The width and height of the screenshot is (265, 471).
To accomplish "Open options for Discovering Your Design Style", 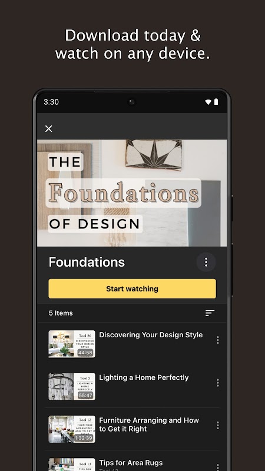I will 217,340.
